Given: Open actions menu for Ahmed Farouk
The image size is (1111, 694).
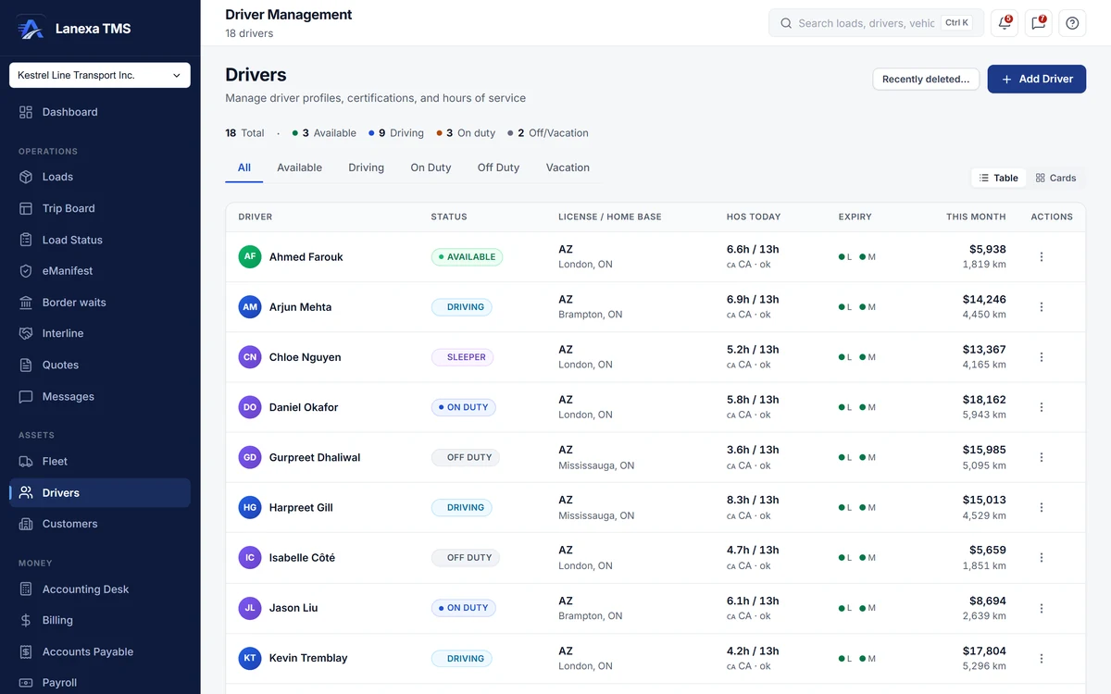Looking at the screenshot, I should 1042,256.
